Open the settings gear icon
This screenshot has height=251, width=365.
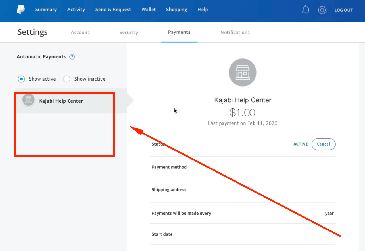(322, 10)
